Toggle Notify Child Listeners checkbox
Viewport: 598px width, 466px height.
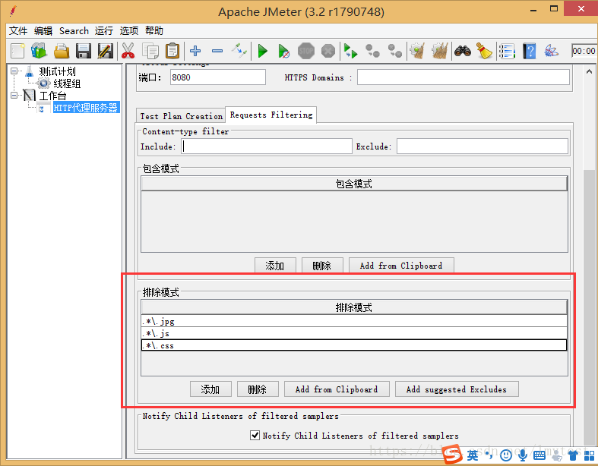(255, 435)
